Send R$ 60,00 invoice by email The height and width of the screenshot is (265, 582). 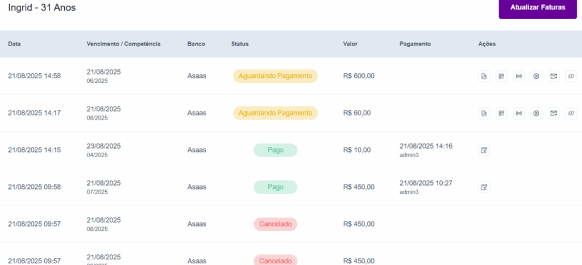click(x=553, y=113)
